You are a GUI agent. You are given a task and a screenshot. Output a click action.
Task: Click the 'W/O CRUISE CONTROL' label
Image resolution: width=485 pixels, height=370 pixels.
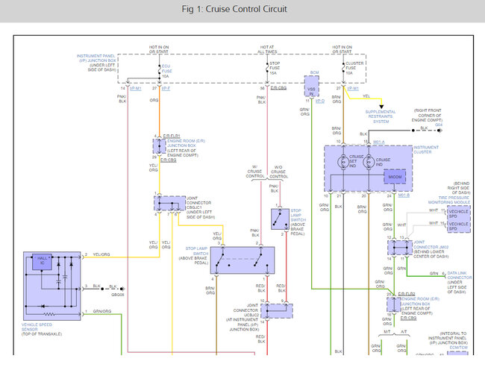pos(278,172)
